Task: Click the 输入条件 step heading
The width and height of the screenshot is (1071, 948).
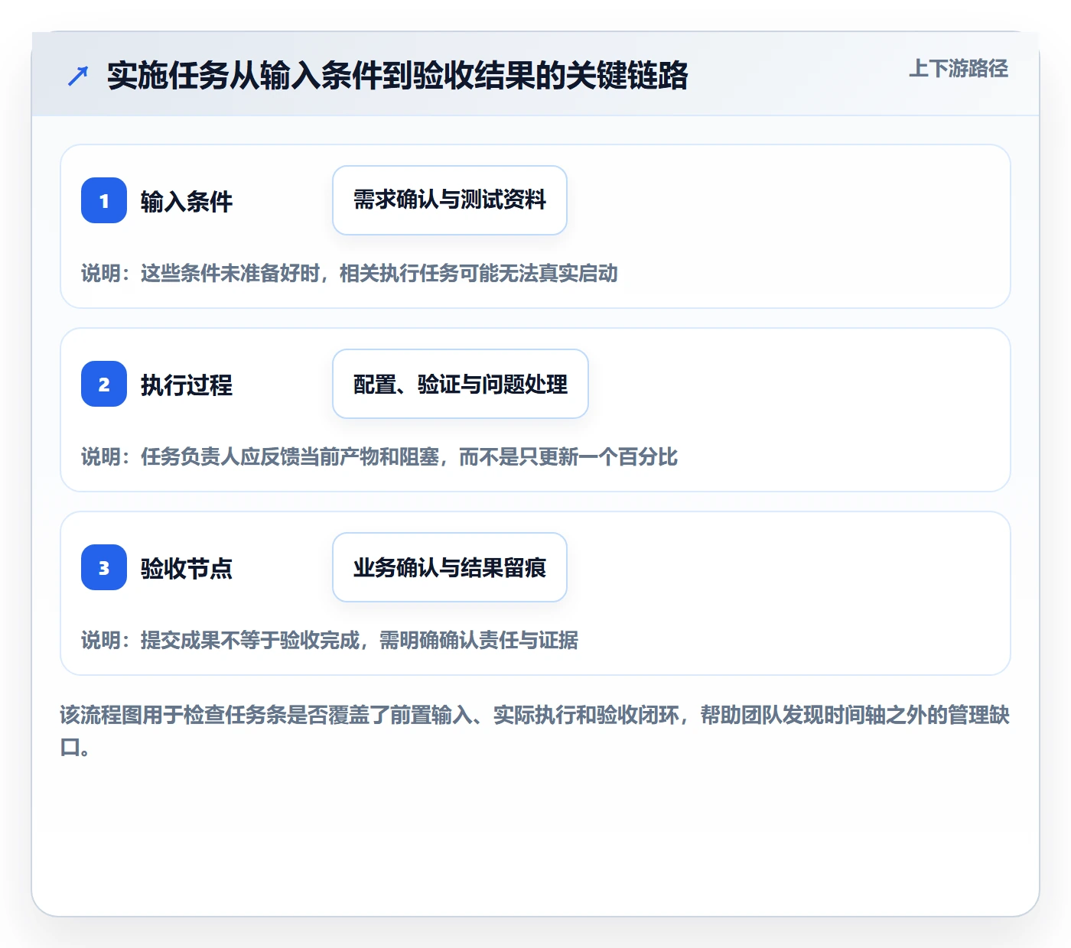Action: point(187,201)
